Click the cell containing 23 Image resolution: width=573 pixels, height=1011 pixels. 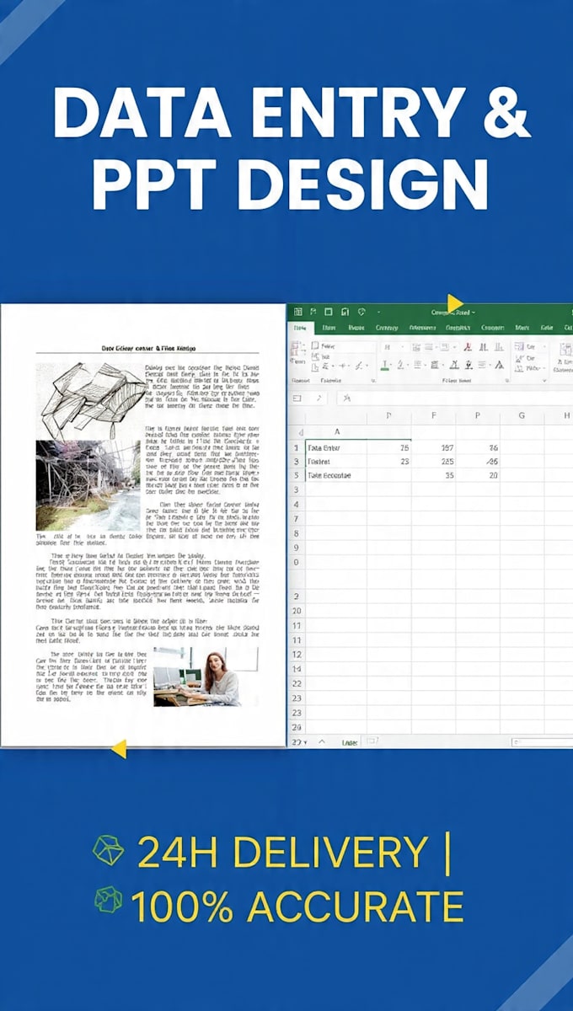389,462
